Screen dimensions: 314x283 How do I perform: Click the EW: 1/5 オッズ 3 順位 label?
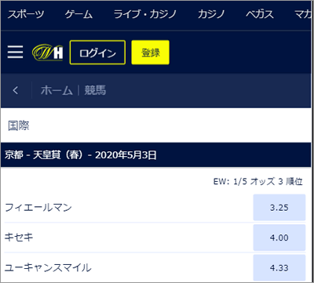click(x=258, y=181)
